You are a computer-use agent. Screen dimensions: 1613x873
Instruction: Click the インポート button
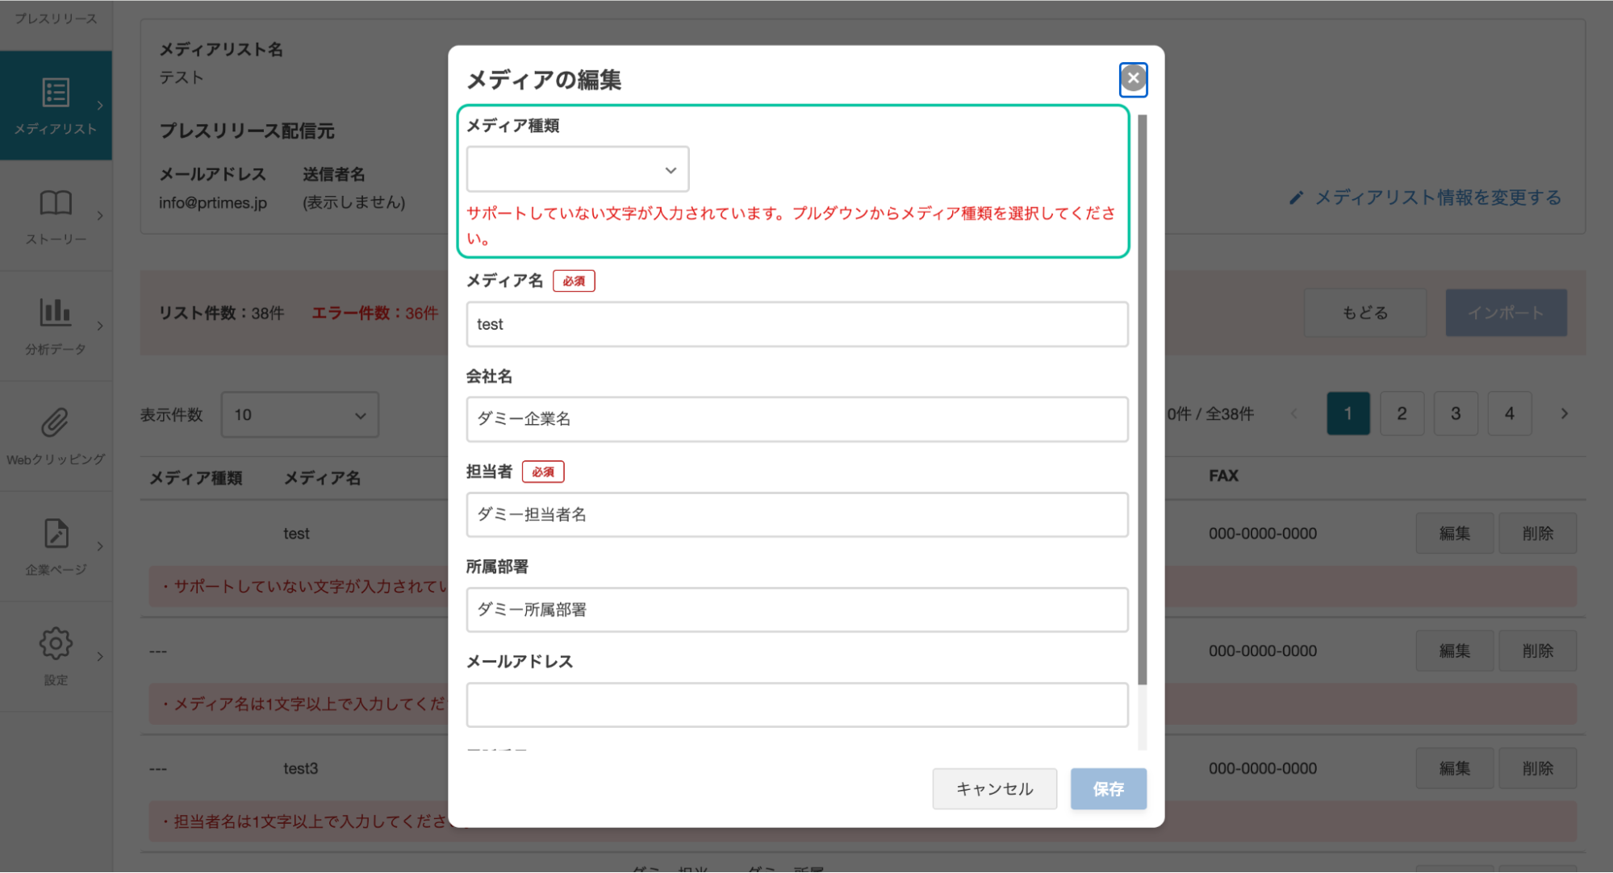coord(1506,313)
